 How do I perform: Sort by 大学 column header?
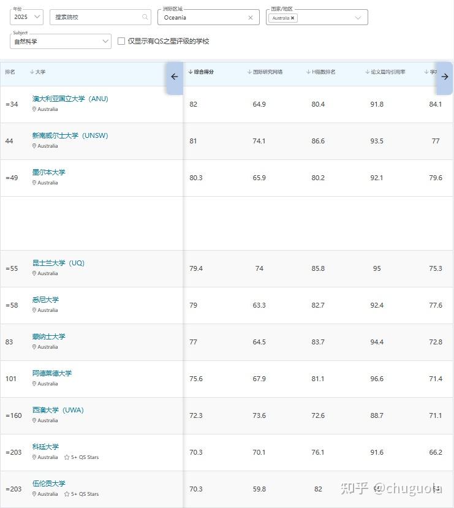click(x=38, y=72)
